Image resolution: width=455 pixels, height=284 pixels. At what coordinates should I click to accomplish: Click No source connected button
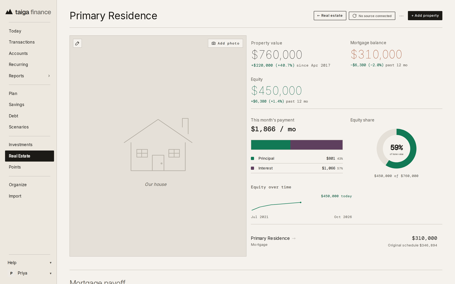(372, 16)
